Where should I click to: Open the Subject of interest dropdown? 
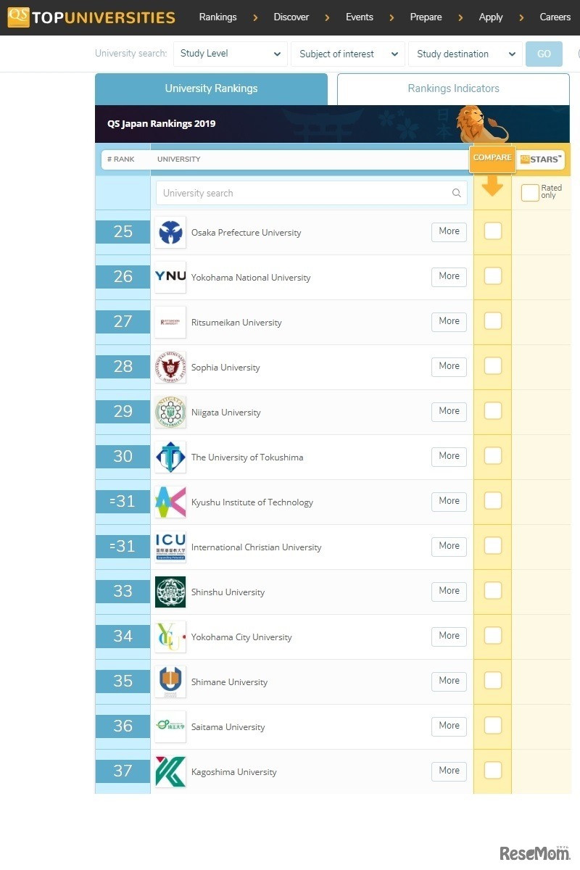(348, 54)
